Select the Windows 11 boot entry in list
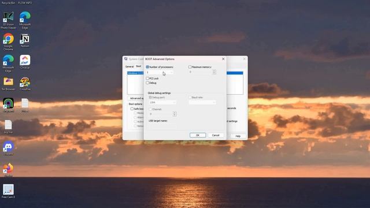 click(135, 73)
